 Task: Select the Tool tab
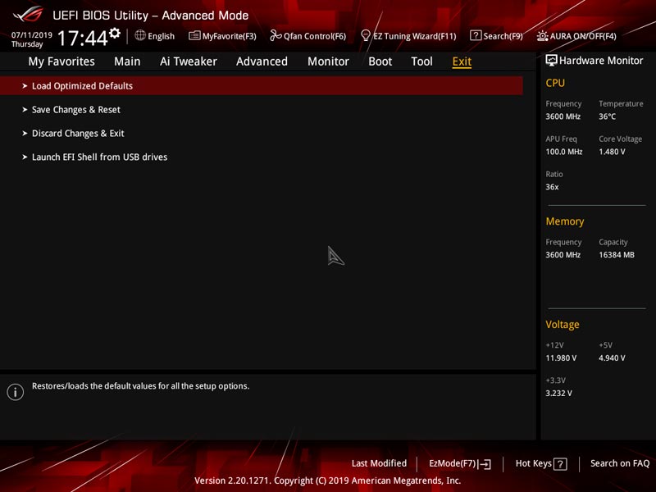(421, 61)
